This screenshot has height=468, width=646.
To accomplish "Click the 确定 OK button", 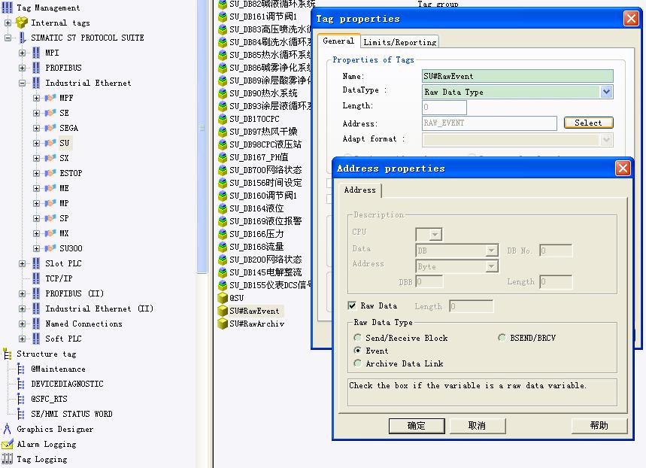I will (417, 426).
